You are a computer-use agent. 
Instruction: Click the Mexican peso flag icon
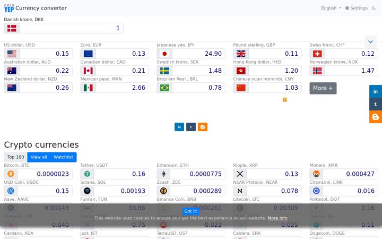[x=88, y=88]
